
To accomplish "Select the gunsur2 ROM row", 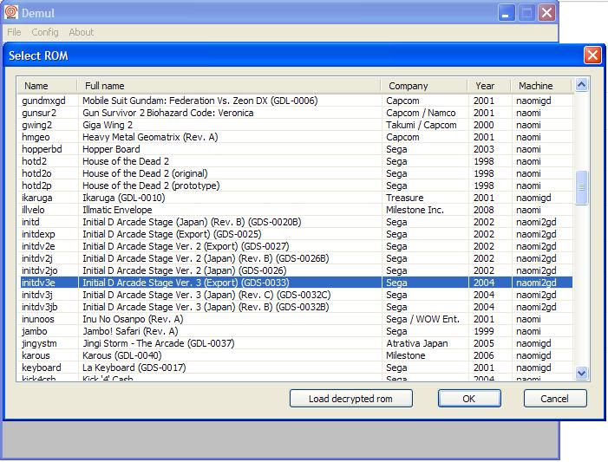I will (297, 113).
